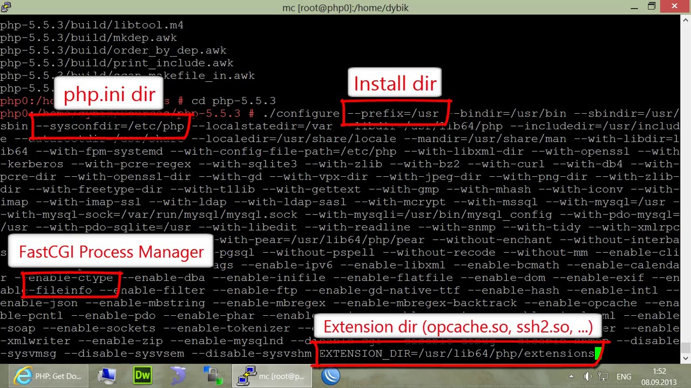The image size is (691, 388).
Task: Click the terminal scrollbar down arrow
Action: click(x=686, y=358)
